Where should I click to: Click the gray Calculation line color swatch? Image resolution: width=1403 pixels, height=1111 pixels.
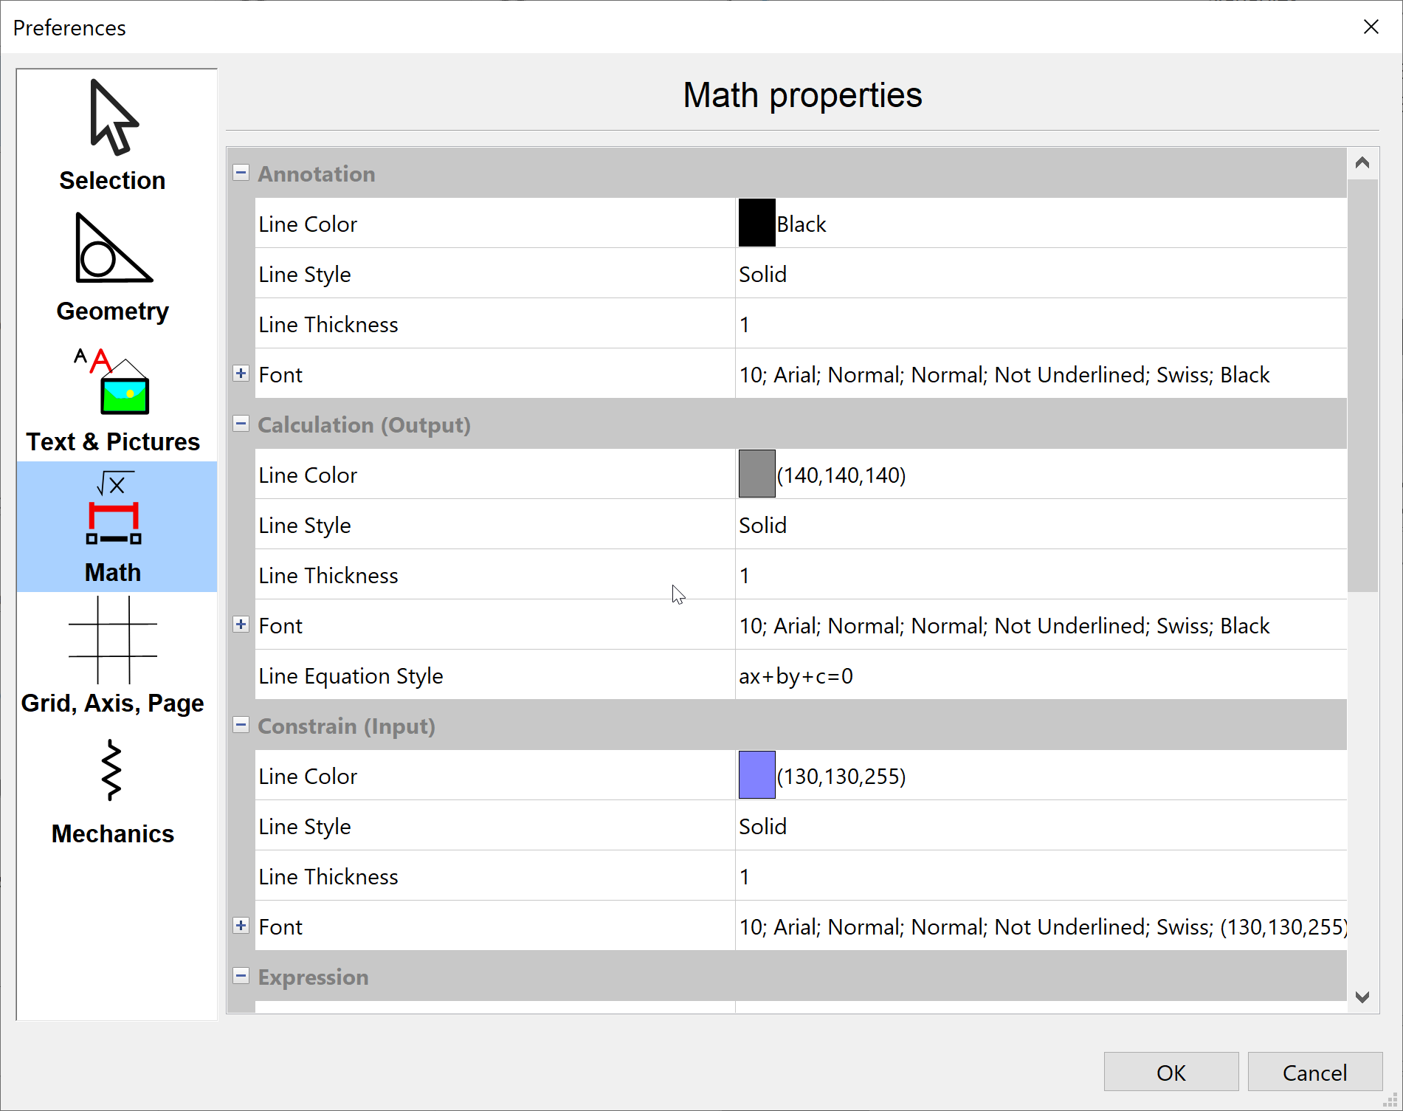tap(756, 474)
